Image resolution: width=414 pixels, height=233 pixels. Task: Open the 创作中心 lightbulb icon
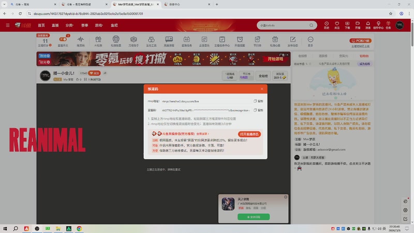(x=378, y=25)
